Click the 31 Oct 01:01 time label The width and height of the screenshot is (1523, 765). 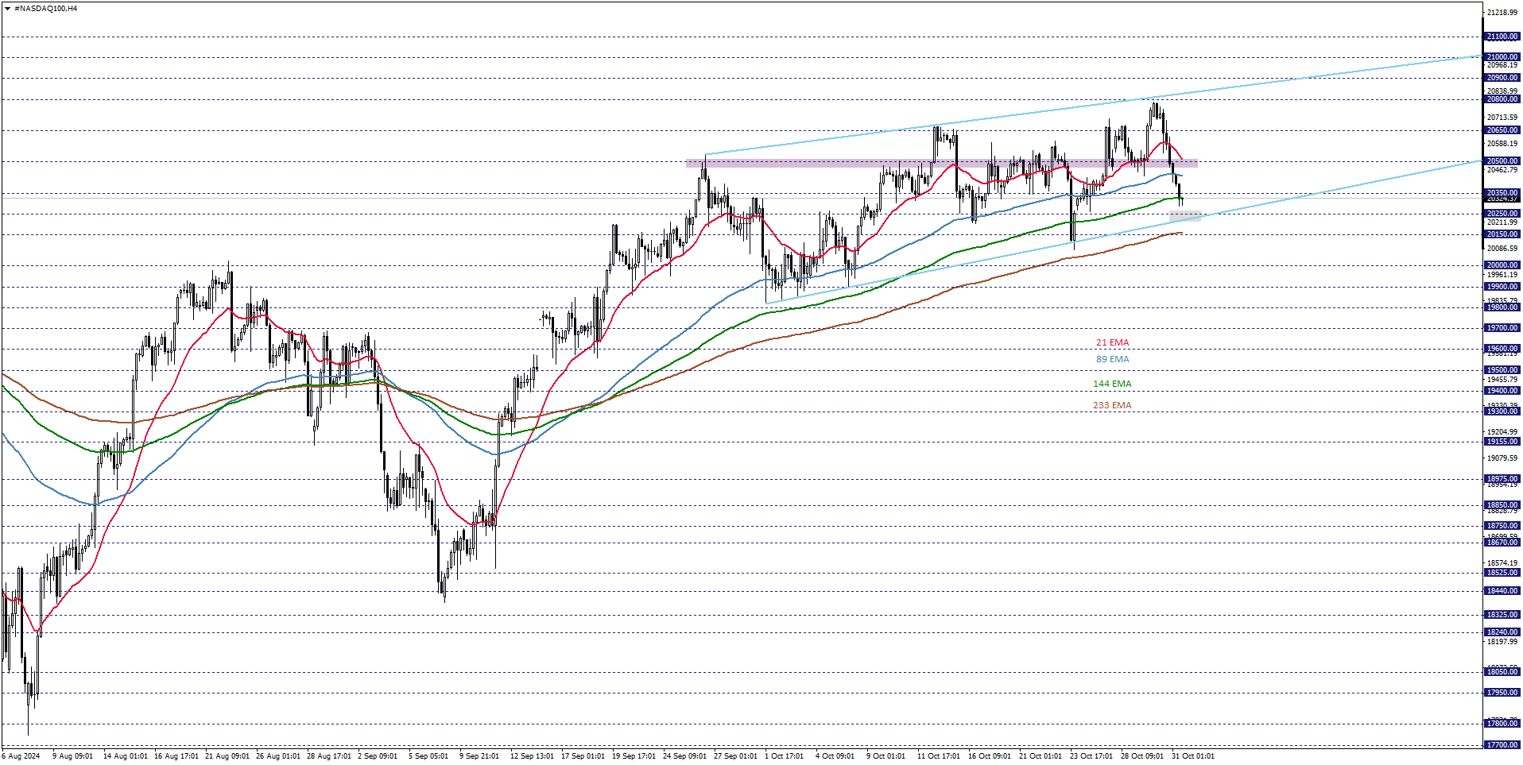point(1193,756)
